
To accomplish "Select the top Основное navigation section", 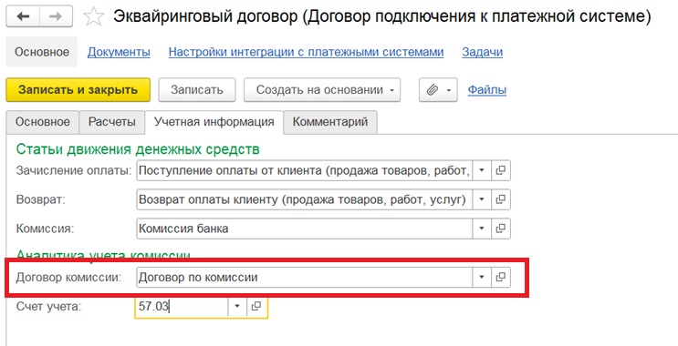I will coord(41,52).
